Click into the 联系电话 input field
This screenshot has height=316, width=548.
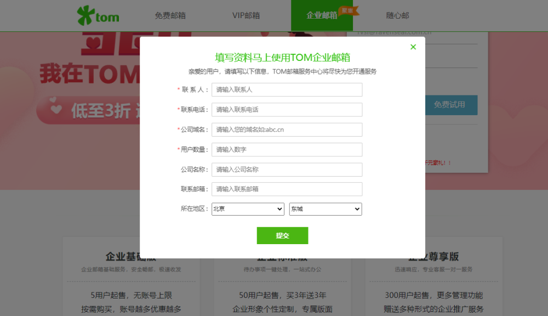tap(287, 109)
